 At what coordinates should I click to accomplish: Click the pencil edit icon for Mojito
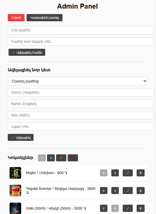tap(128, 173)
